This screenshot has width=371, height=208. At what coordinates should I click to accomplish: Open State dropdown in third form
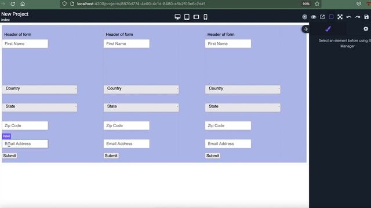tap(243, 107)
